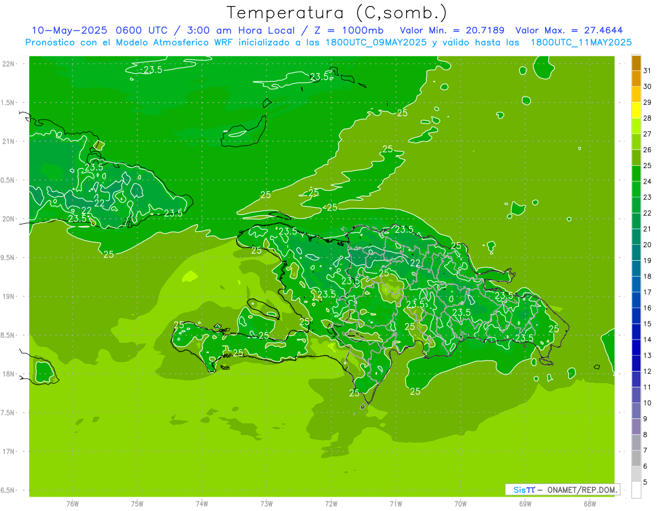Click the "76W" longitude axis label
Screen dimensions: 662x511
72,504
